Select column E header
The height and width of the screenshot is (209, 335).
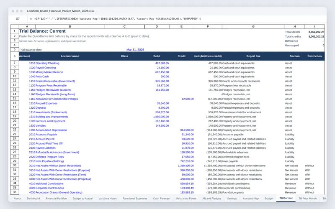(181, 26)
